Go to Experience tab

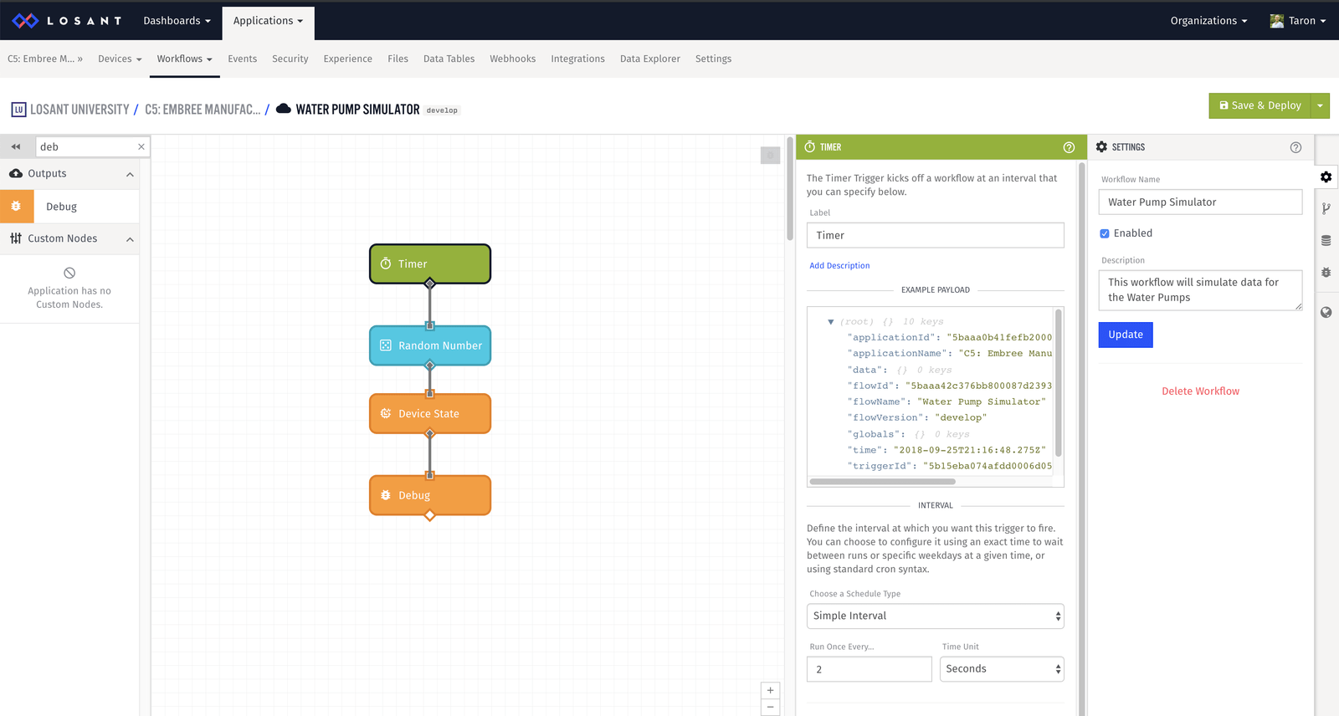tap(348, 59)
